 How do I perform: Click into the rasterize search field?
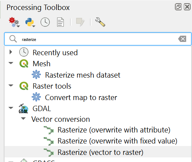coord(98,39)
